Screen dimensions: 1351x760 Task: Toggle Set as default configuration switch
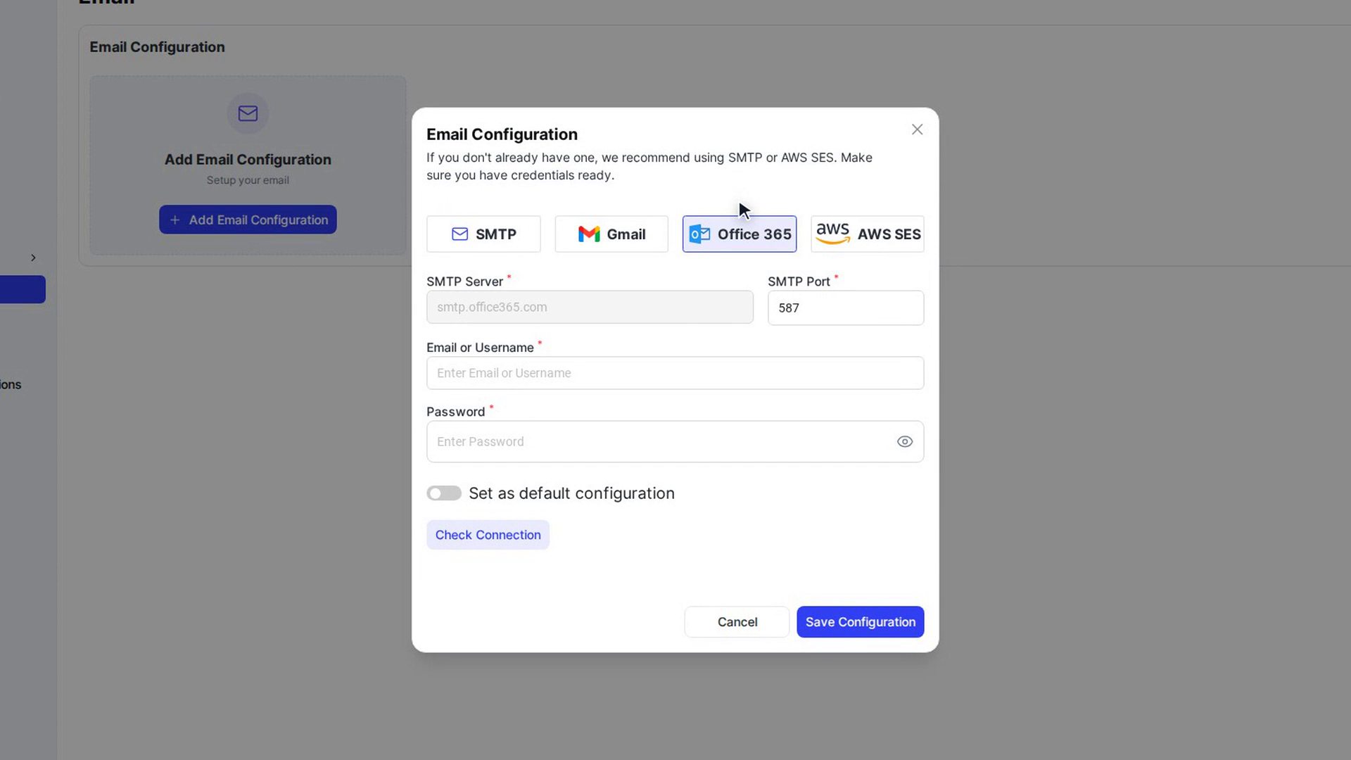444,493
